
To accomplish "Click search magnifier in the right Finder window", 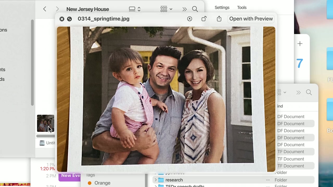I will (309, 92).
